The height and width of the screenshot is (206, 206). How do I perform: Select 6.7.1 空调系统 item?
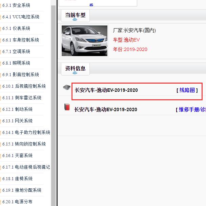pos(16,52)
